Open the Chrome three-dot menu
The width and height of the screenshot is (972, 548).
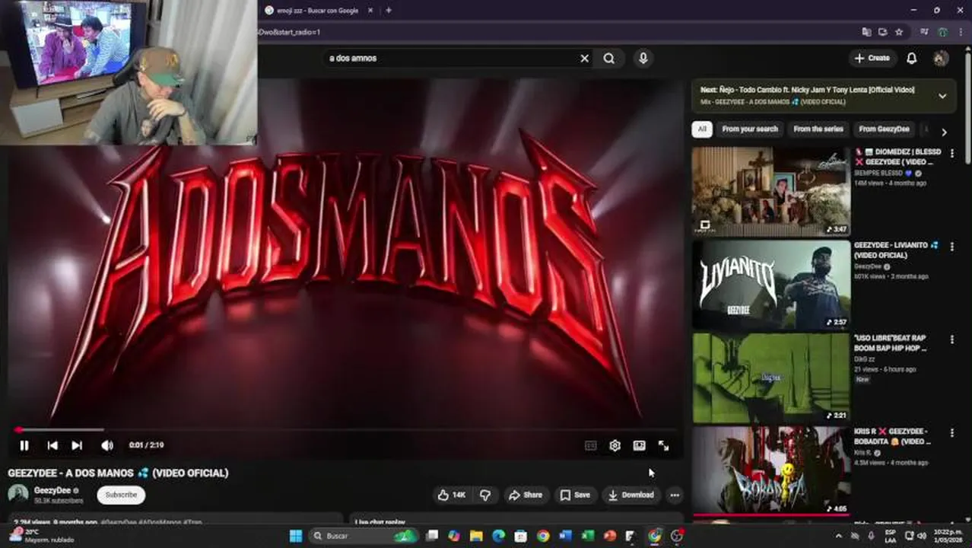point(960,33)
